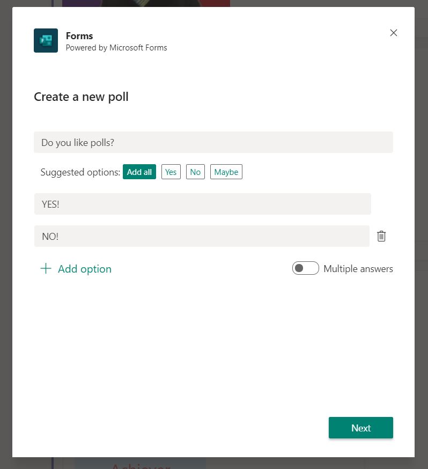Image resolution: width=428 pixels, height=469 pixels.
Task: Add the suggested option No
Action: (195, 172)
